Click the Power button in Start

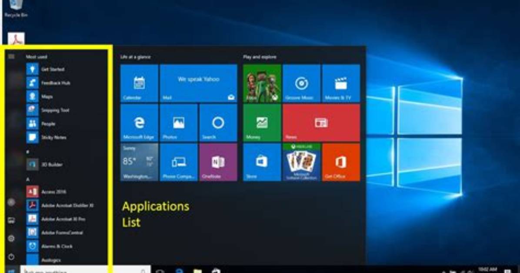pos(11,256)
